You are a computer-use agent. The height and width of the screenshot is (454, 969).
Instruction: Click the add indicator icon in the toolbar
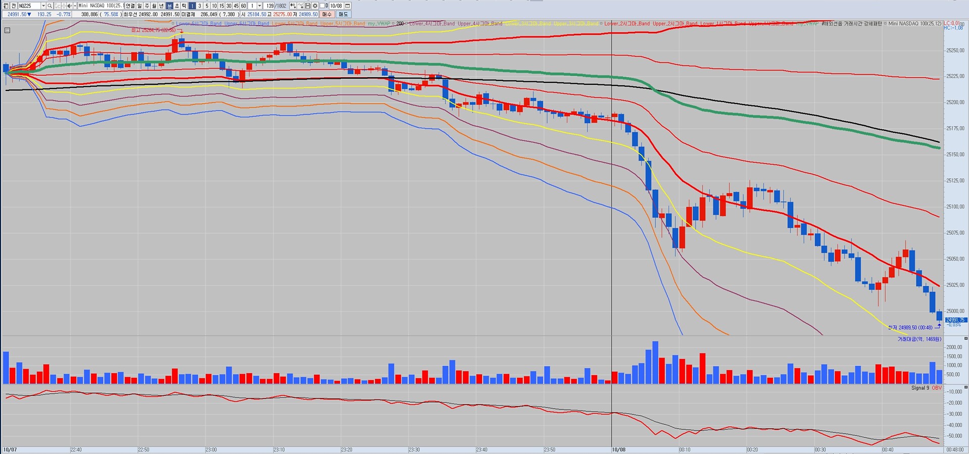click(293, 6)
